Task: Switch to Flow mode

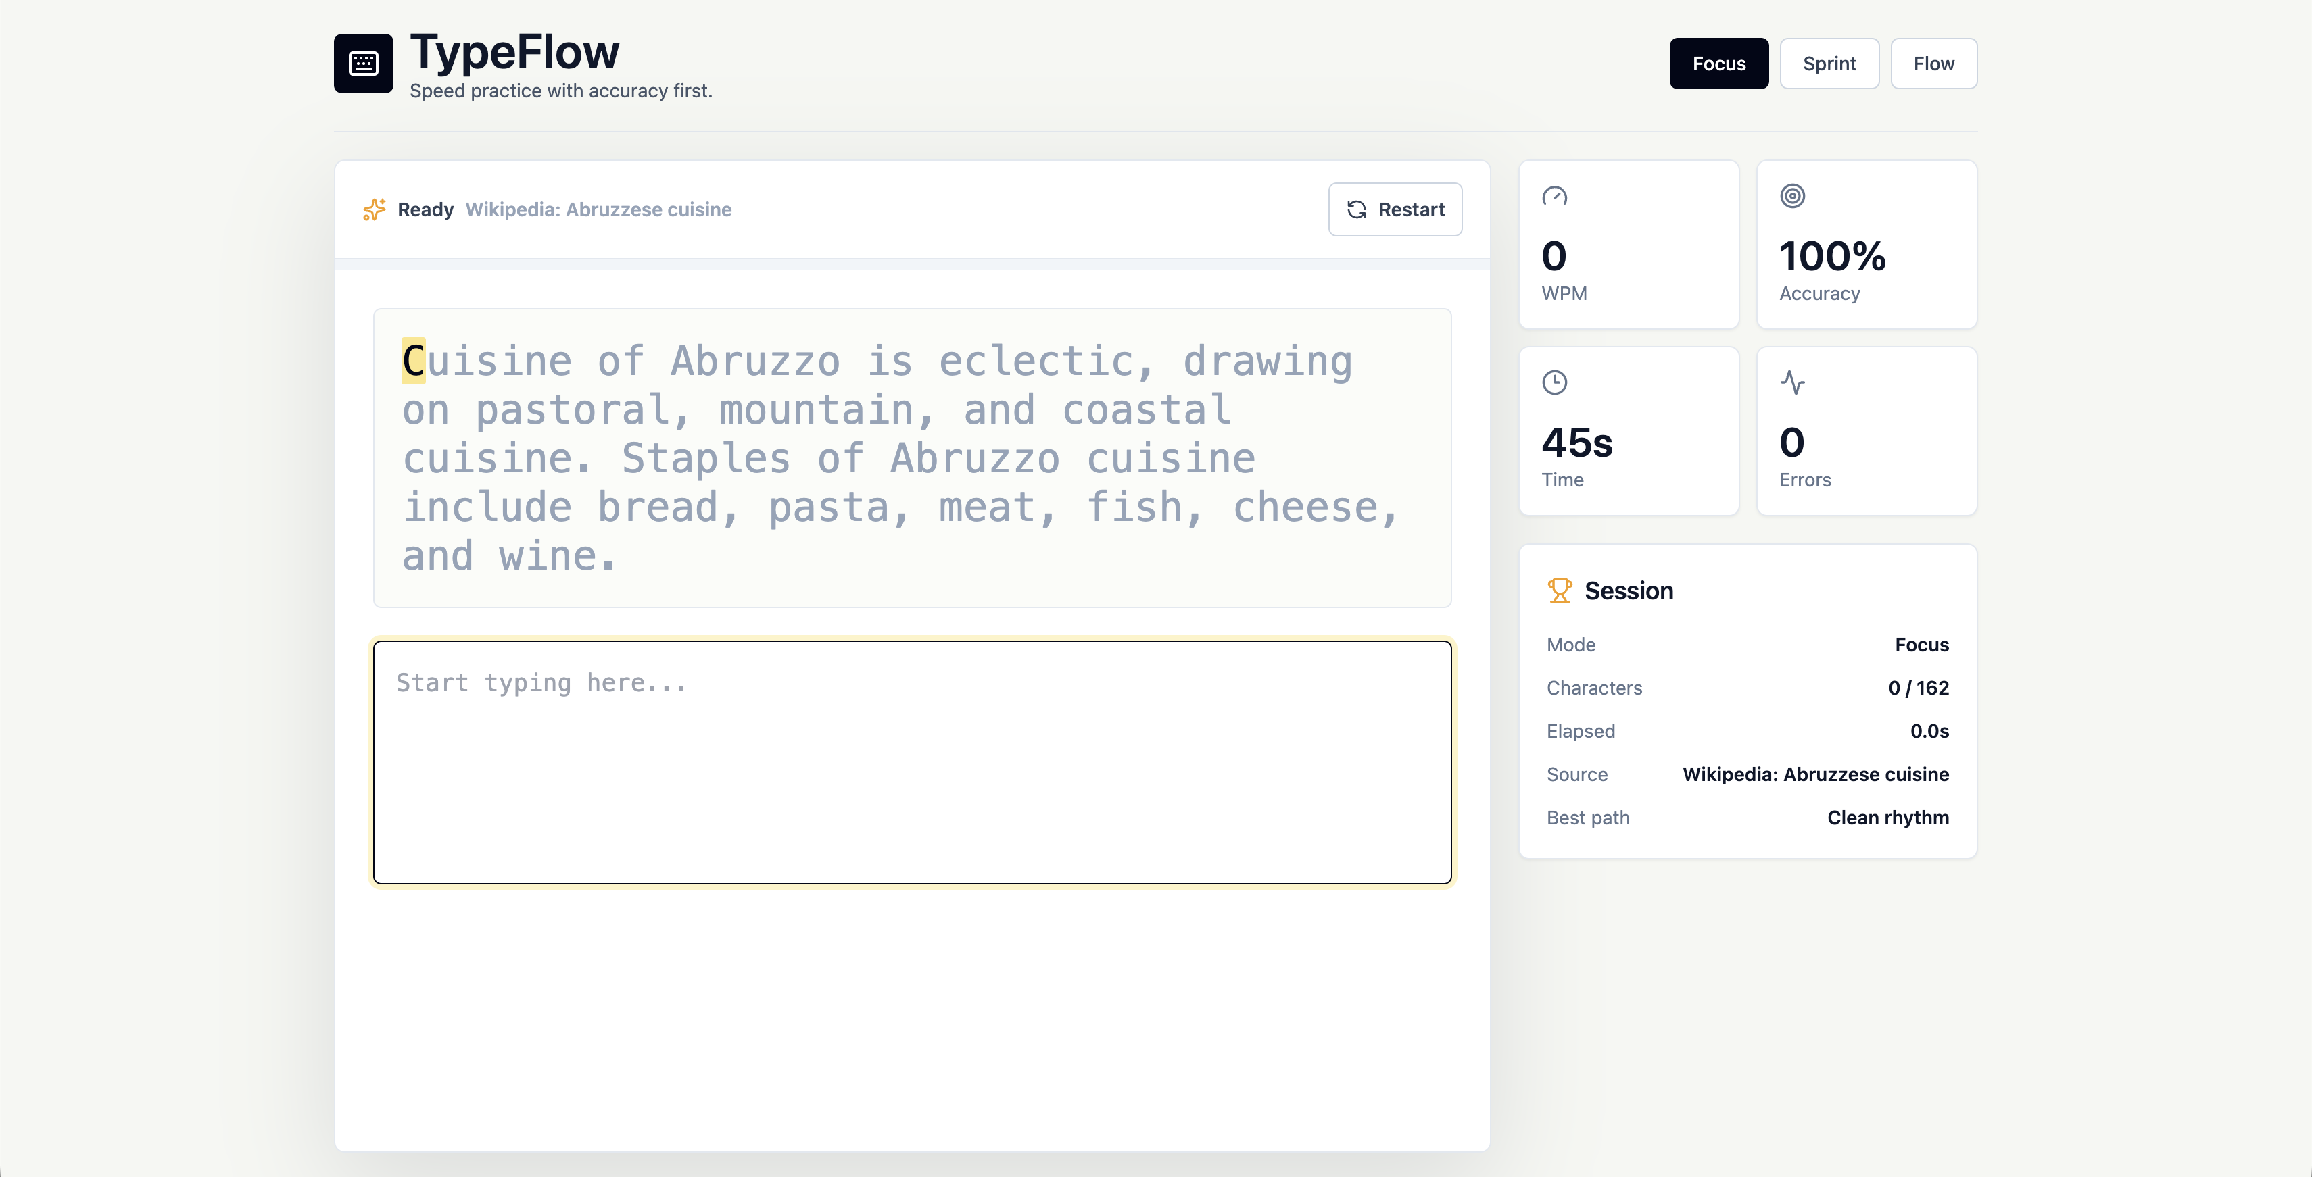Action: click(x=1933, y=63)
